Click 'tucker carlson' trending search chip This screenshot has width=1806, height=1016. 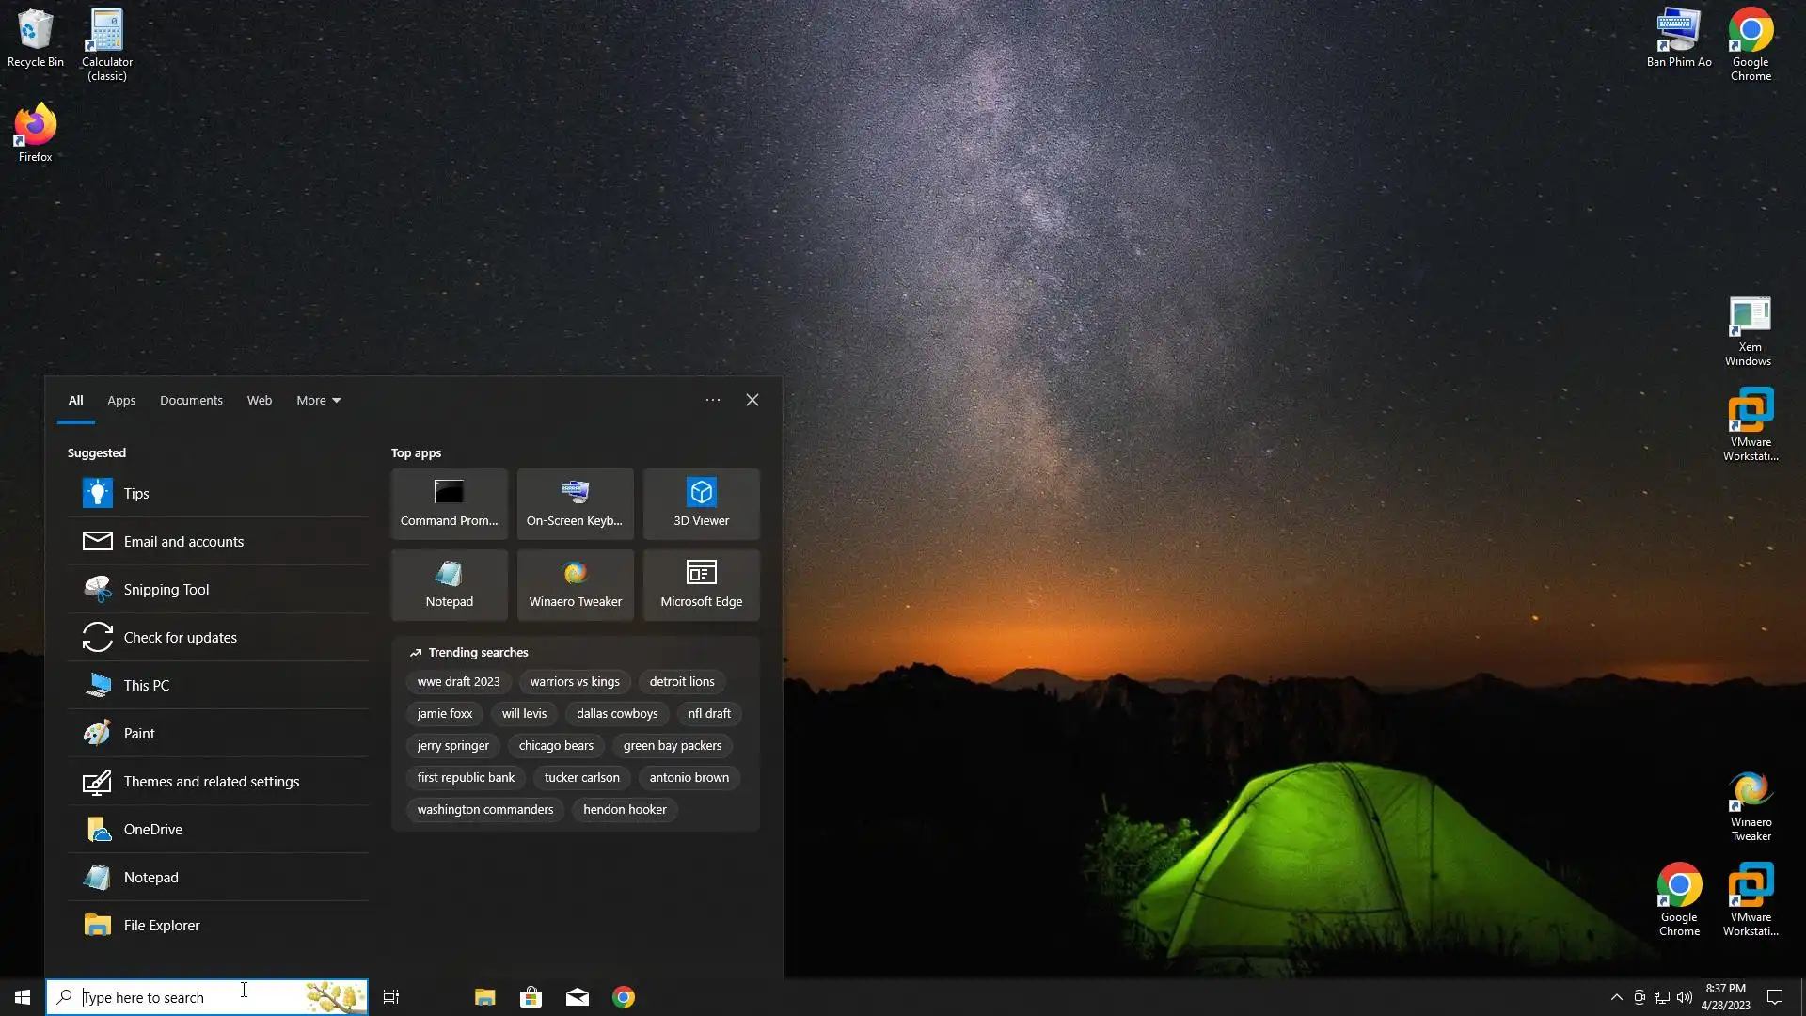[581, 777]
